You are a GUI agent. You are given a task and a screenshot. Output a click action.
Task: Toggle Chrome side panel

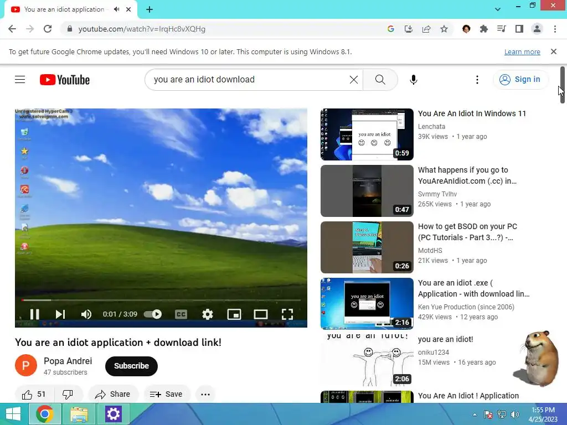coord(519,29)
